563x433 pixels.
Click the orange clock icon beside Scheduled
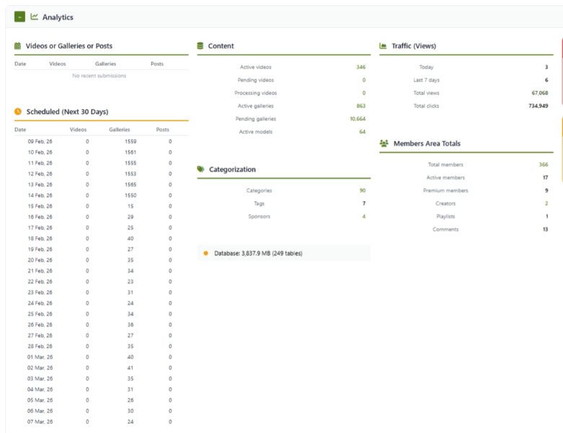[18, 112]
